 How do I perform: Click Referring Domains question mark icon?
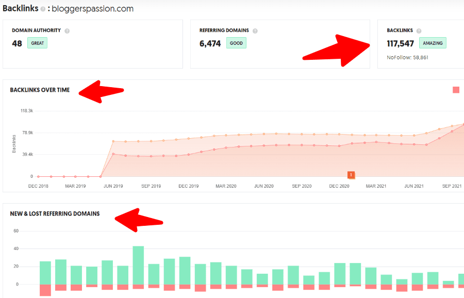point(255,31)
